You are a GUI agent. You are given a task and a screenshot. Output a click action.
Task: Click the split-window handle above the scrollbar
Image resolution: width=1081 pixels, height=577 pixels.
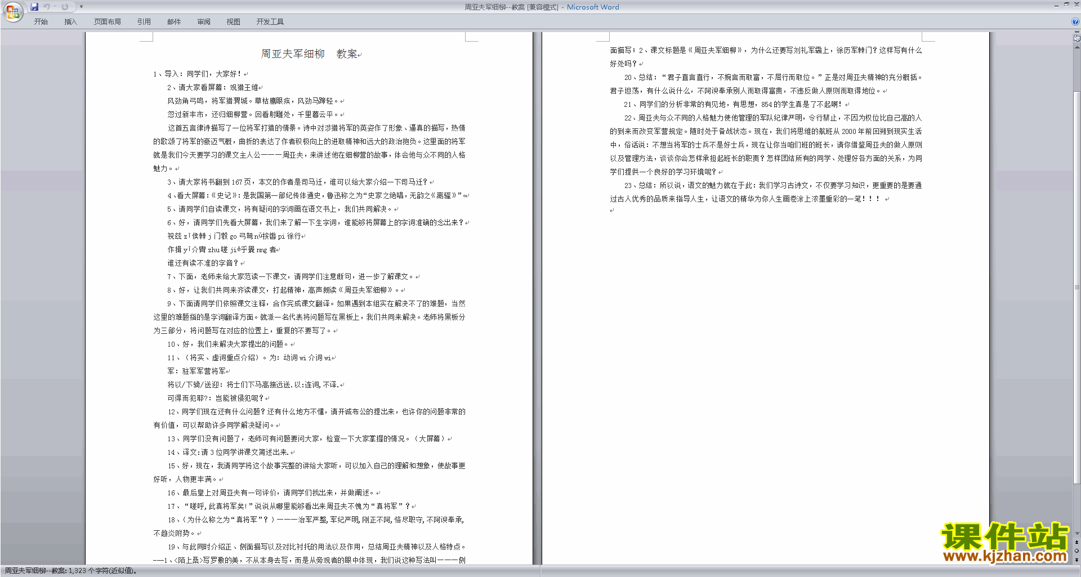tap(1076, 32)
